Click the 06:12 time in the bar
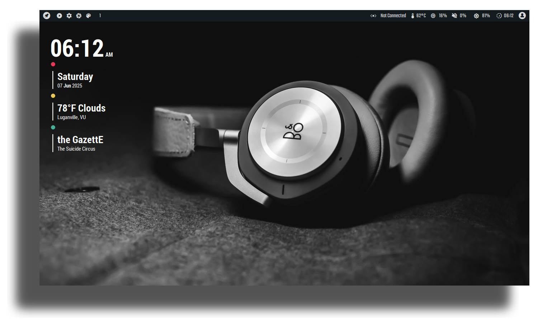 coord(509,15)
